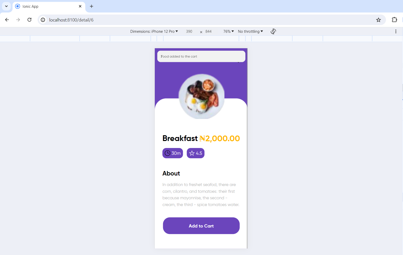The width and height of the screenshot is (403, 255).
Task: Click the viewport width field 390
Action: [189, 31]
